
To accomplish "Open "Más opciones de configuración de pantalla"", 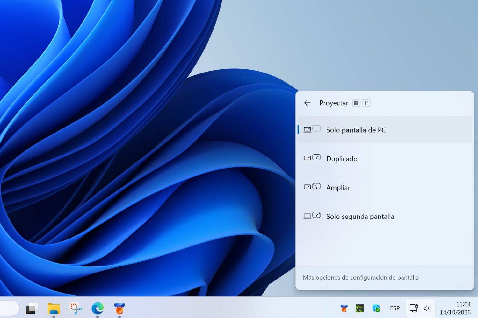I will click(x=361, y=277).
